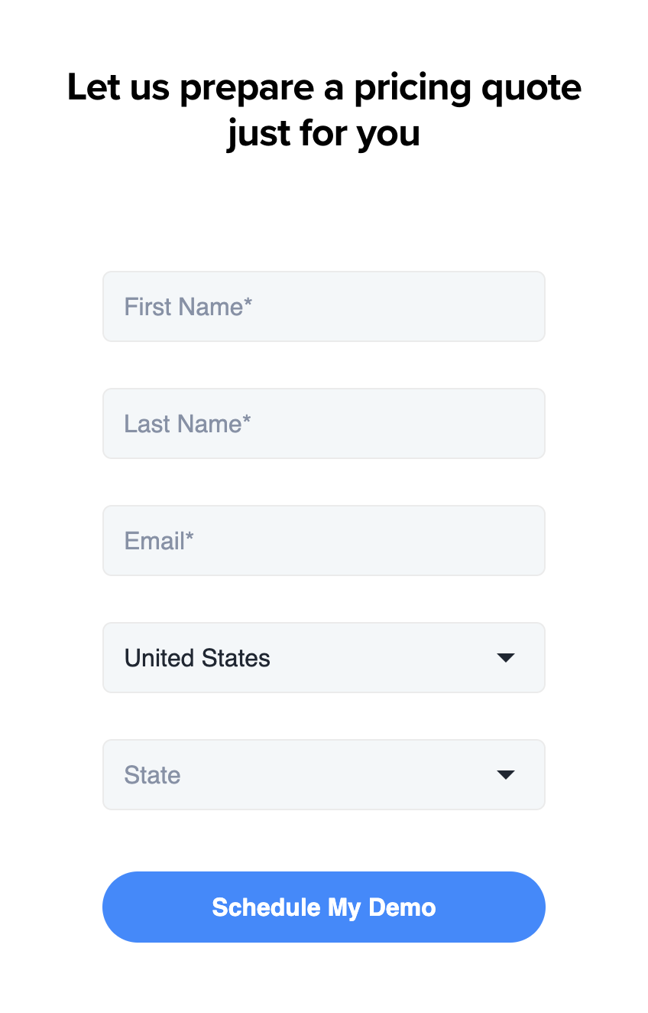
Task: Click the chevron arrow on the State selector
Action: (x=505, y=774)
